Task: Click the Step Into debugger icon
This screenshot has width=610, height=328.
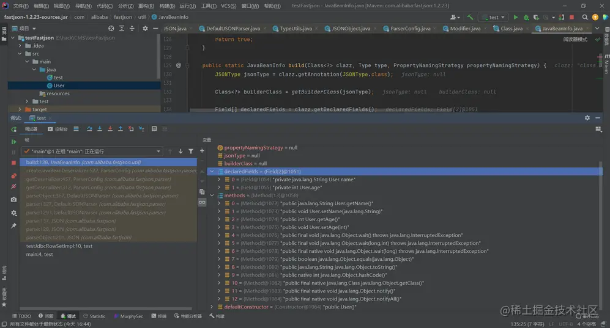Action: [x=100, y=129]
